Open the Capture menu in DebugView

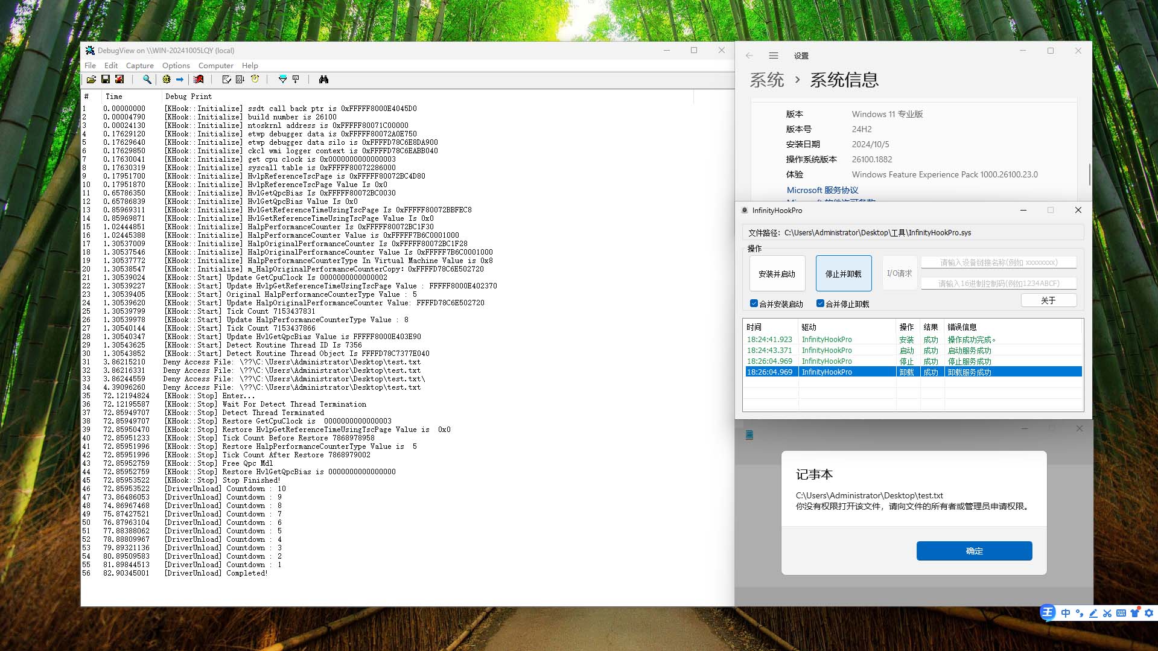pyautogui.click(x=140, y=65)
